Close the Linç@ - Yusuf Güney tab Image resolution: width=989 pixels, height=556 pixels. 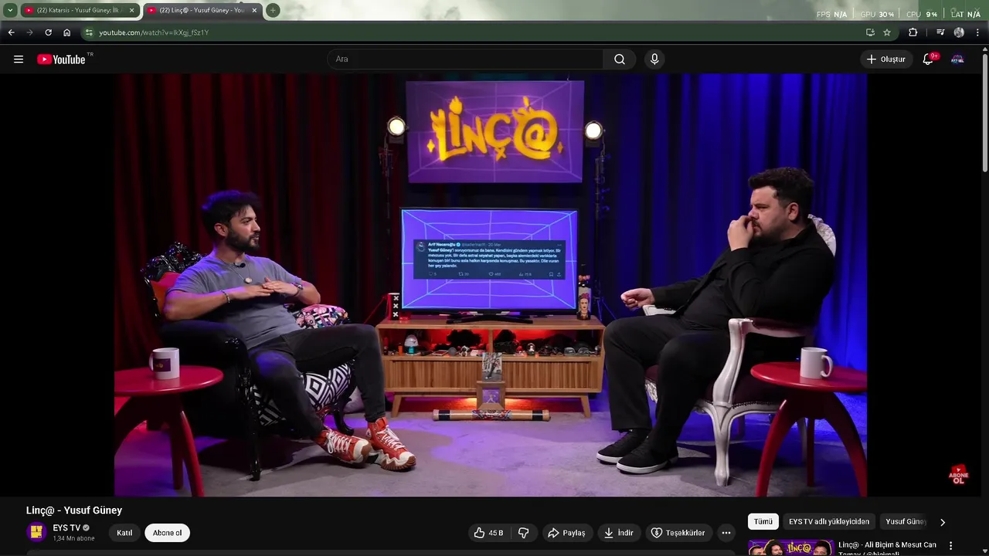[254, 10]
